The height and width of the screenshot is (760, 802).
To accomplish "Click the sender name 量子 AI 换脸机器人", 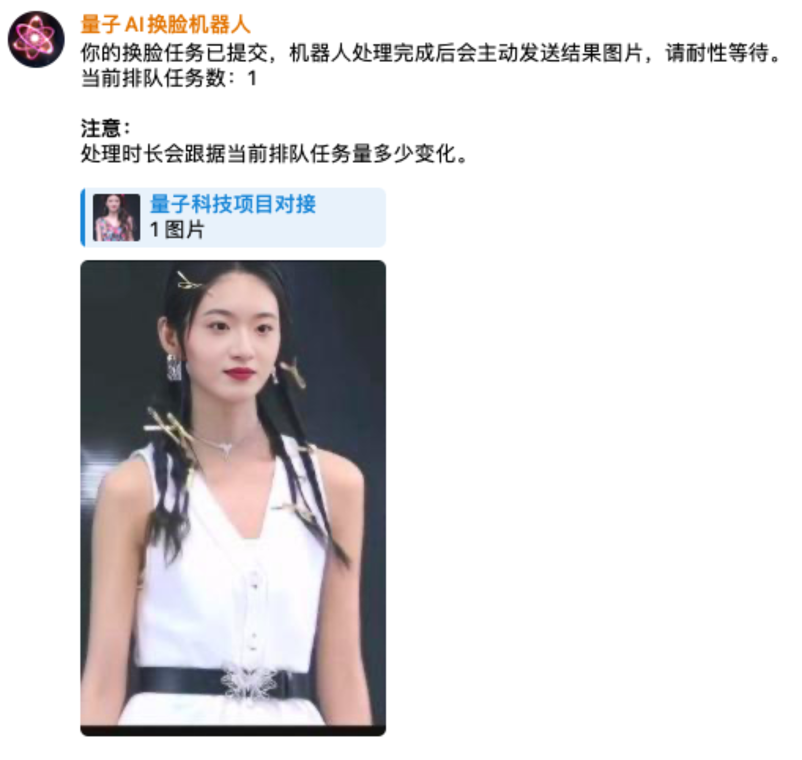I will pos(165,24).
